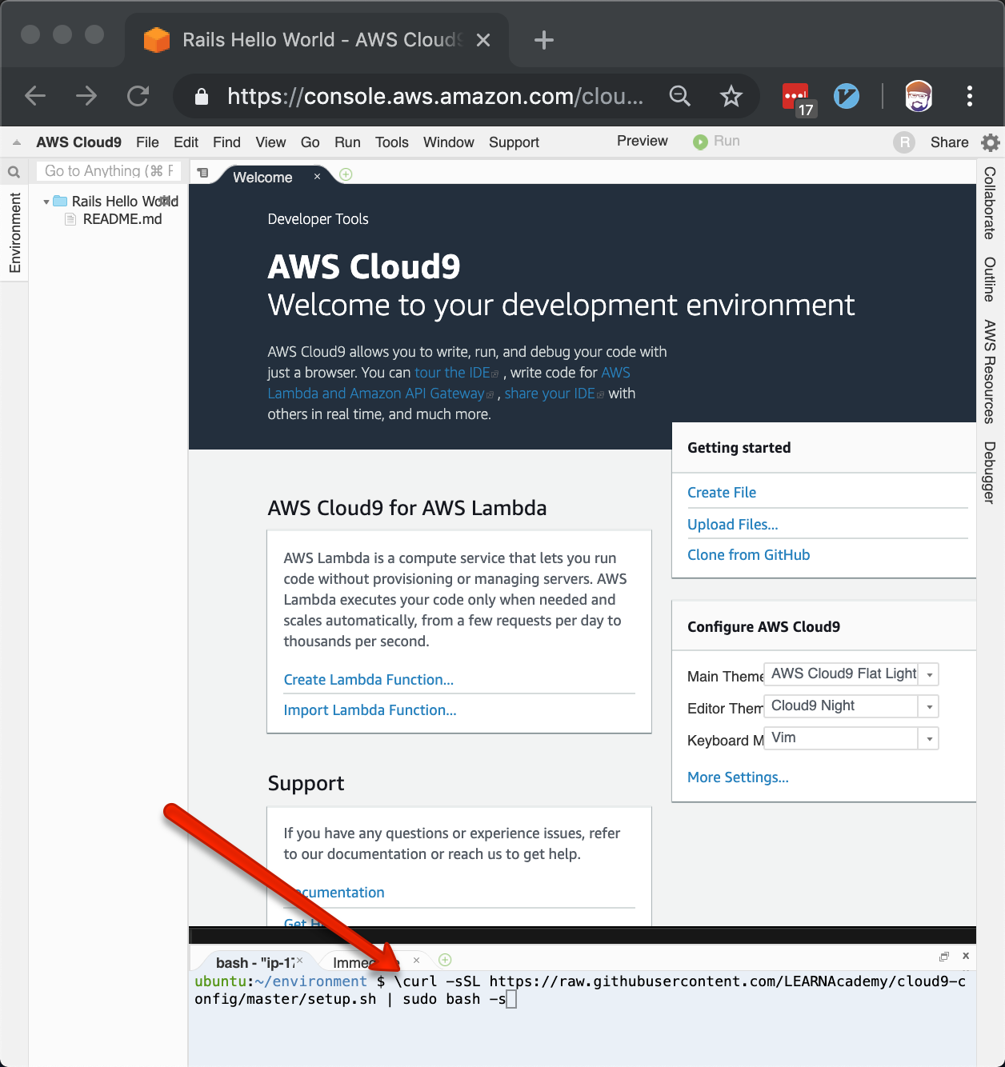Viewport: 1005px width, 1067px height.
Task: Select README.md in the file tree
Action: point(122,219)
